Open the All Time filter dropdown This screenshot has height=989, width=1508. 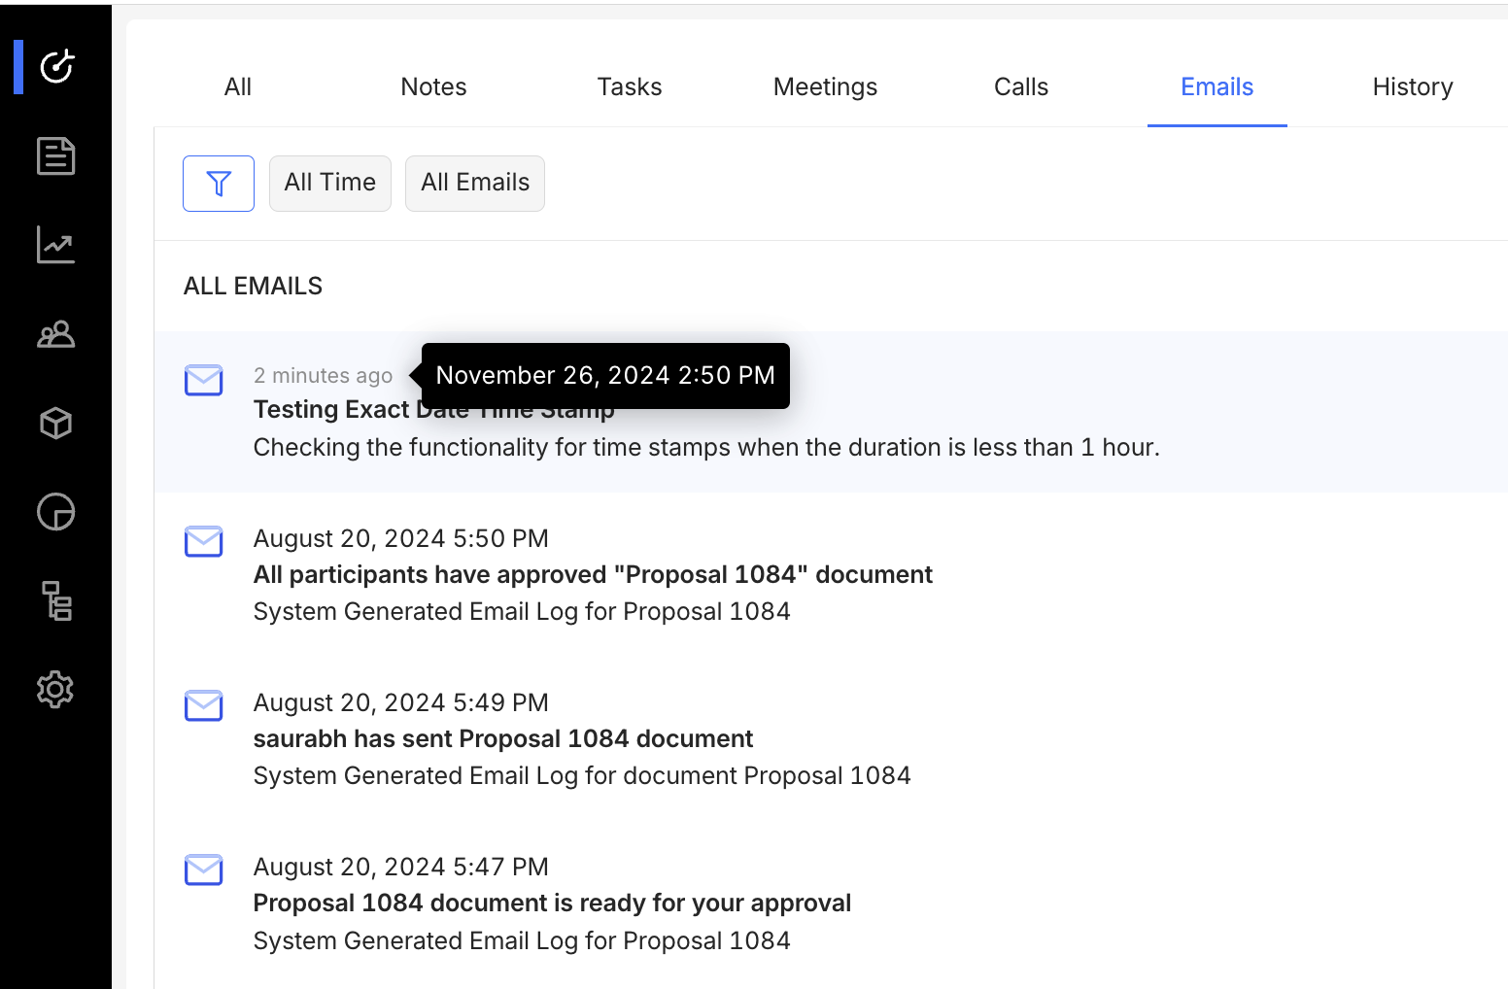coord(330,184)
